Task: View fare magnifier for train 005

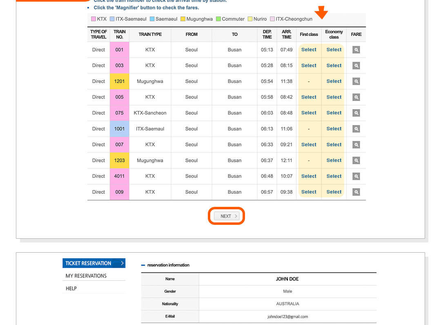Action: click(356, 97)
